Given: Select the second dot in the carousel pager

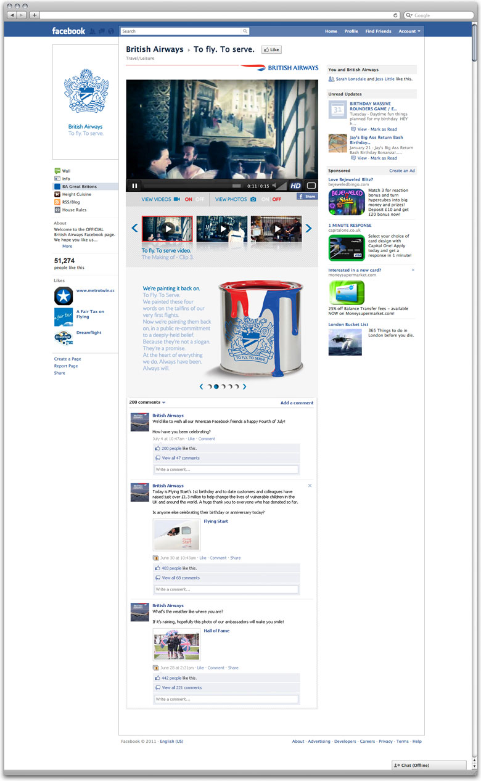Looking at the screenshot, I should (x=216, y=386).
